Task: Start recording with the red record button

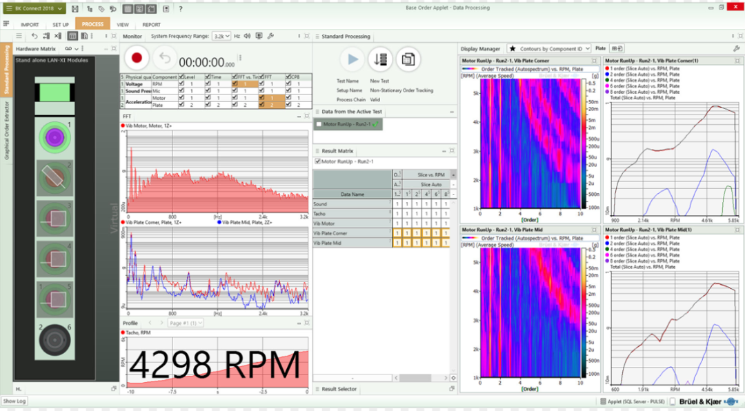Action: pos(137,57)
